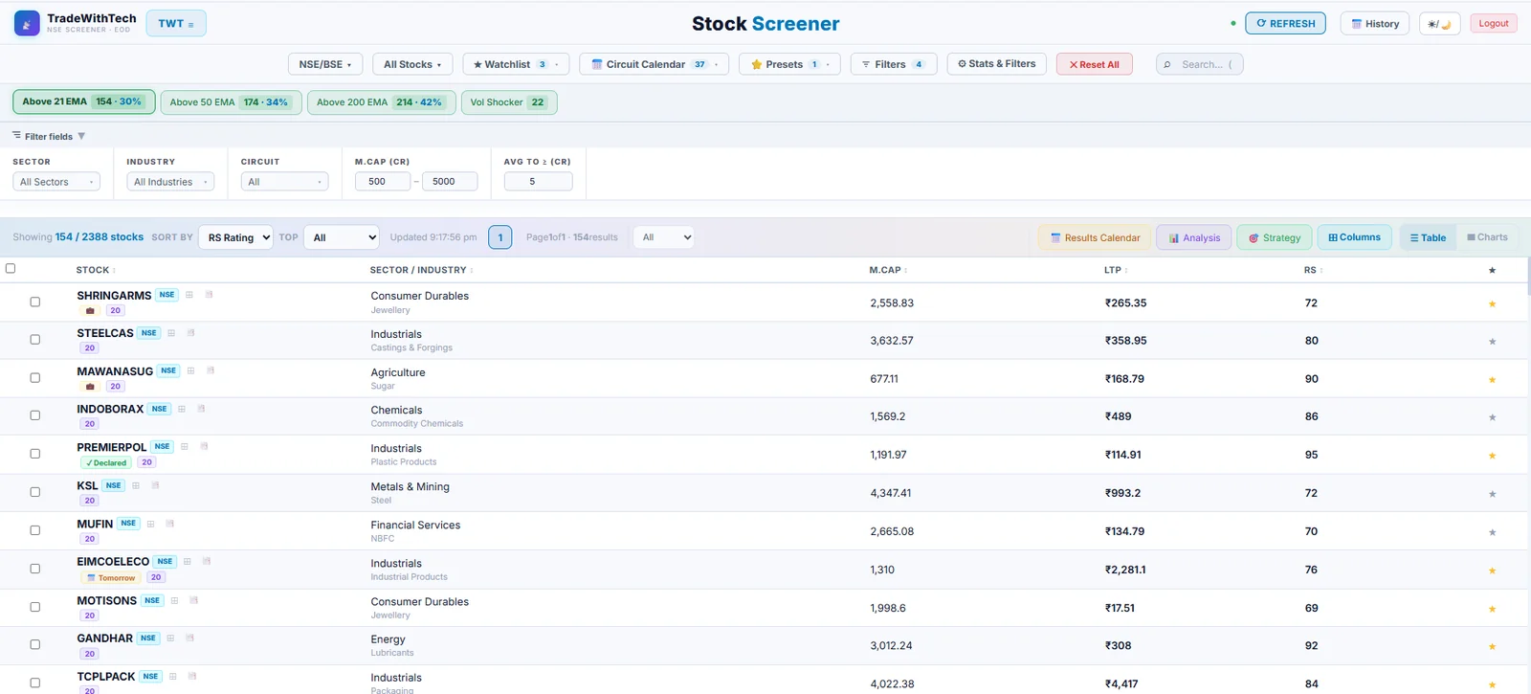Open the RS Rating sort dropdown
Viewport: 1531px width, 694px height.
click(235, 237)
